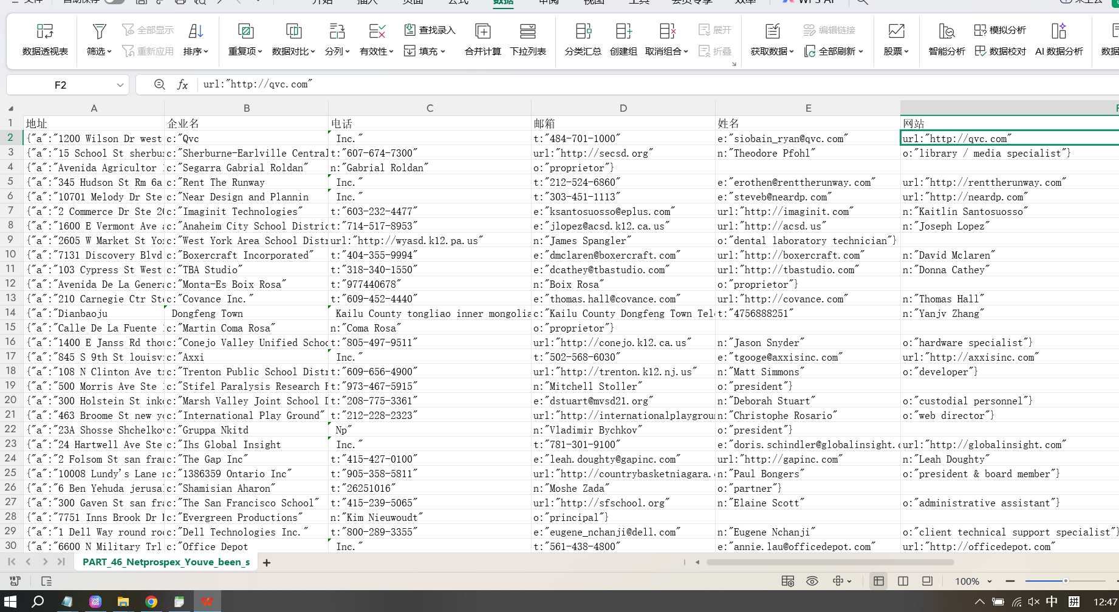Jump to the first sheet tab arrow
Viewport: 1119px width, 612px height.
[12, 562]
